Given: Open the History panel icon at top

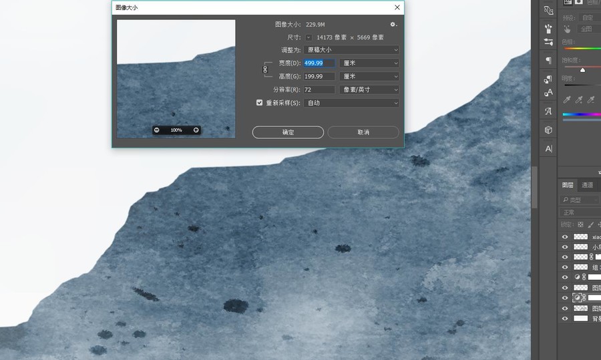Looking at the screenshot, I should point(548,10).
